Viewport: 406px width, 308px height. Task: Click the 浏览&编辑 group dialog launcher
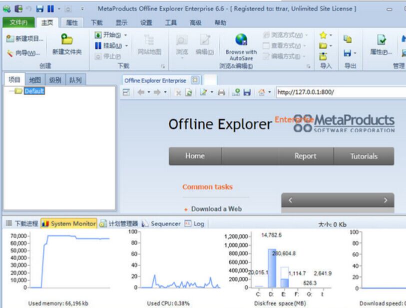tap(309, 66)
